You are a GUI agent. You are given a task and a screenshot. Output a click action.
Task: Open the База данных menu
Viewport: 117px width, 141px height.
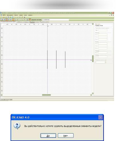[x=10, y=15]
